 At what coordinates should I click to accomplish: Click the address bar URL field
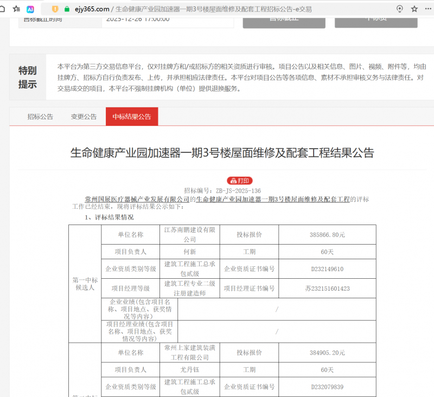[x=217, y=9]
